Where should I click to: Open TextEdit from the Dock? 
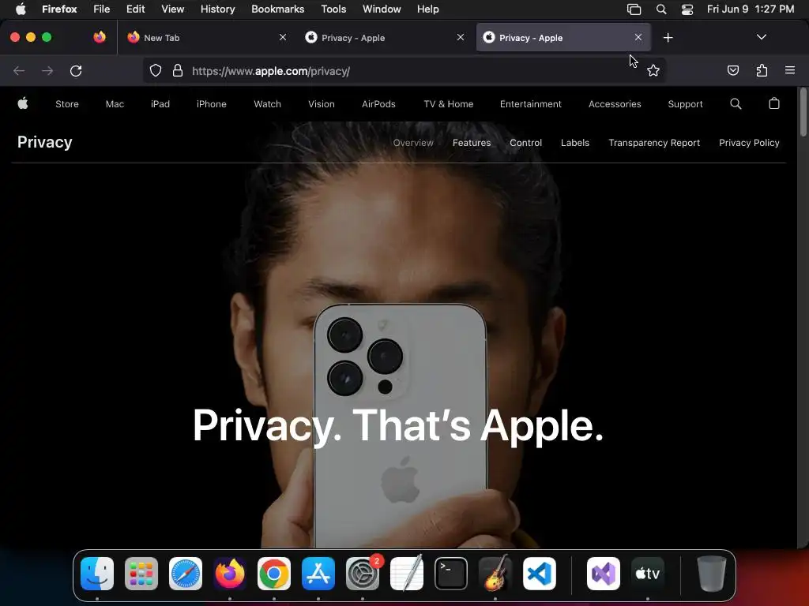click(x=407, y=574)
